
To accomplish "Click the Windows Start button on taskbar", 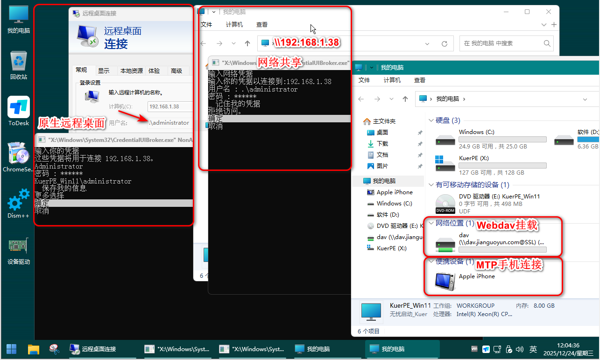I will 12,349.
